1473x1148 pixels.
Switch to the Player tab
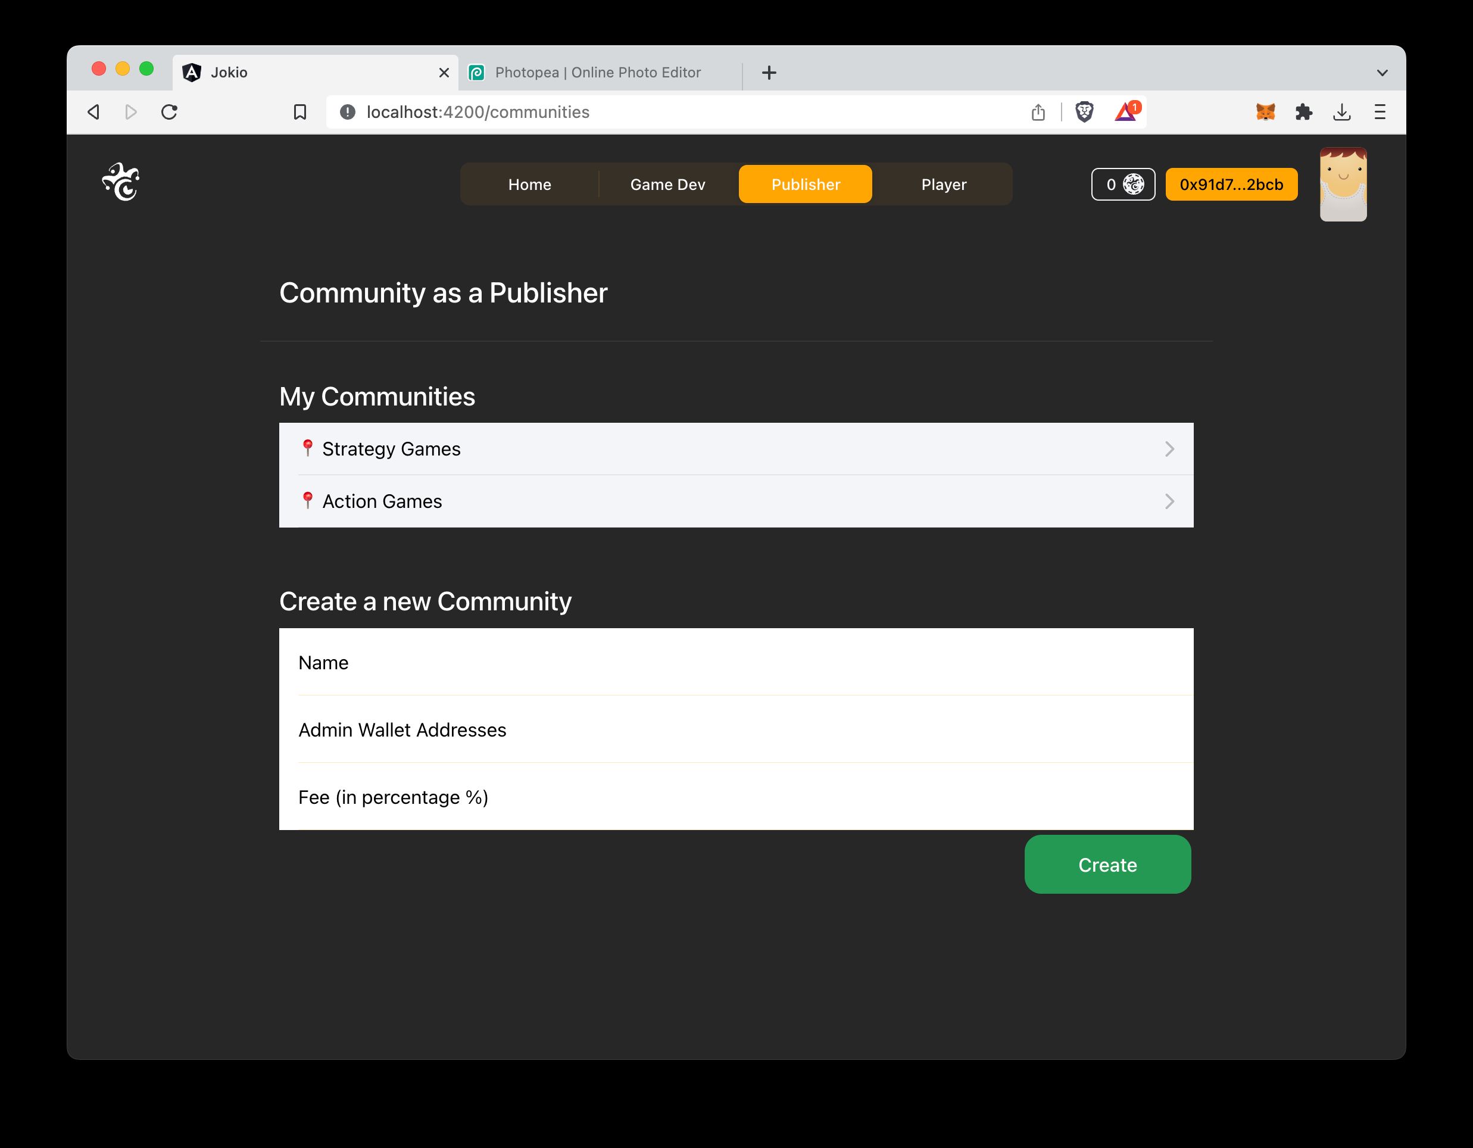[x=942, y=183]
